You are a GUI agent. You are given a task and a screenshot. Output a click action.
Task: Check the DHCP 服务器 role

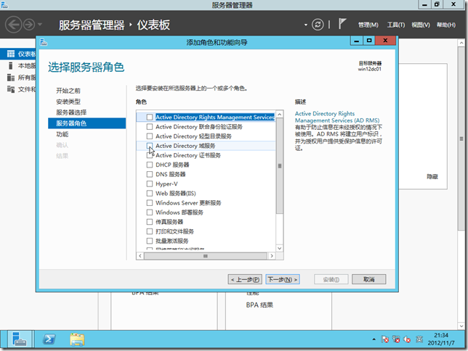click(150, 165)
